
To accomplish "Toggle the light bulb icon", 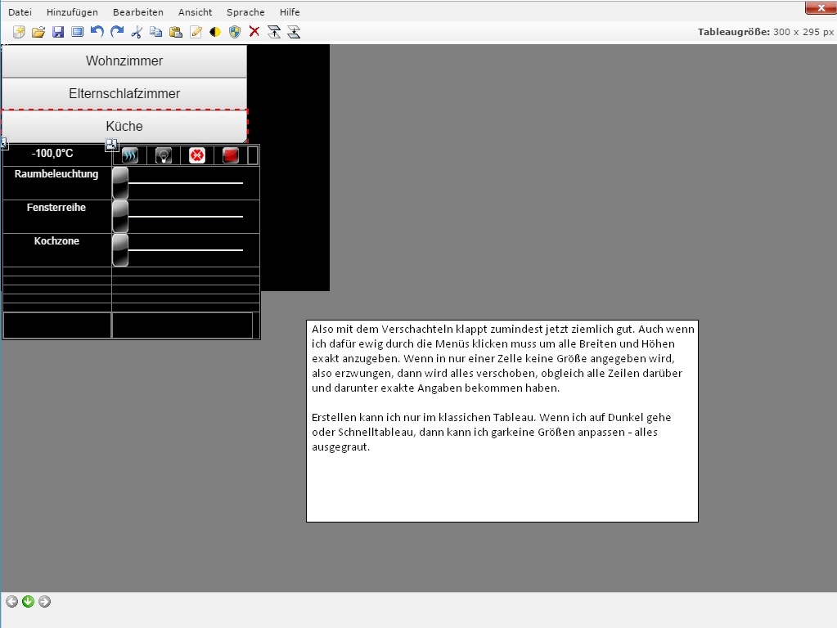I will tap(163, 155).
